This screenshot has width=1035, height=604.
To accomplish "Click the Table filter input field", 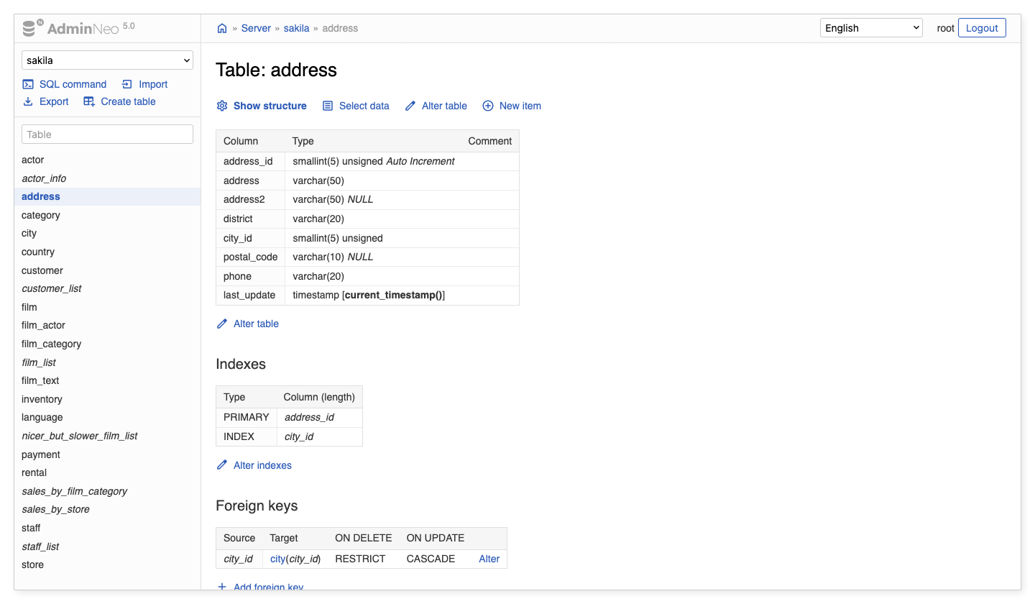I will 108,134.
